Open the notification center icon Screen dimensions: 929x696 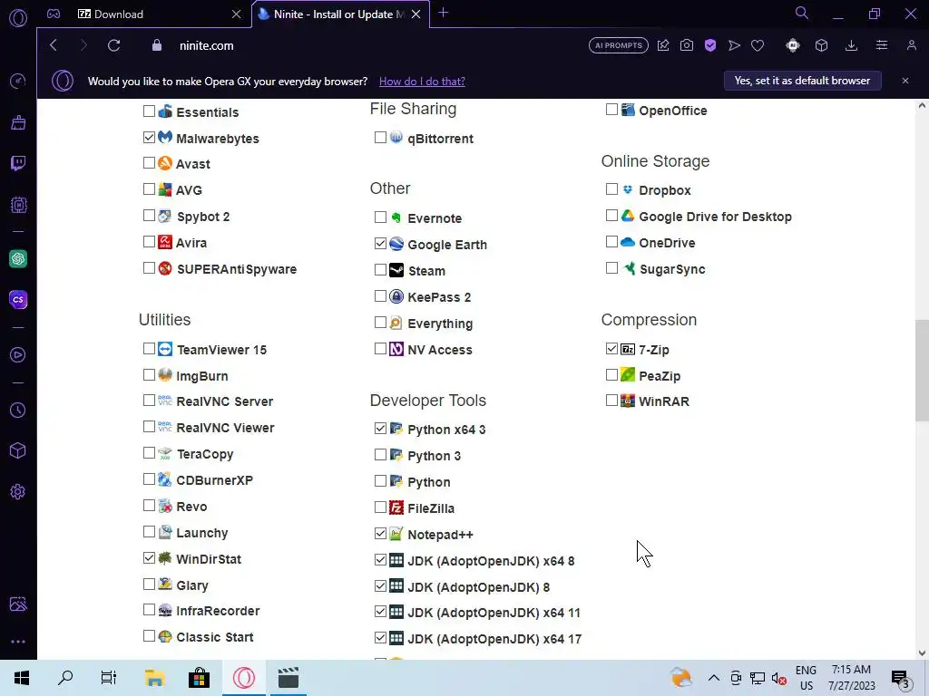click(x=901, y=678)
